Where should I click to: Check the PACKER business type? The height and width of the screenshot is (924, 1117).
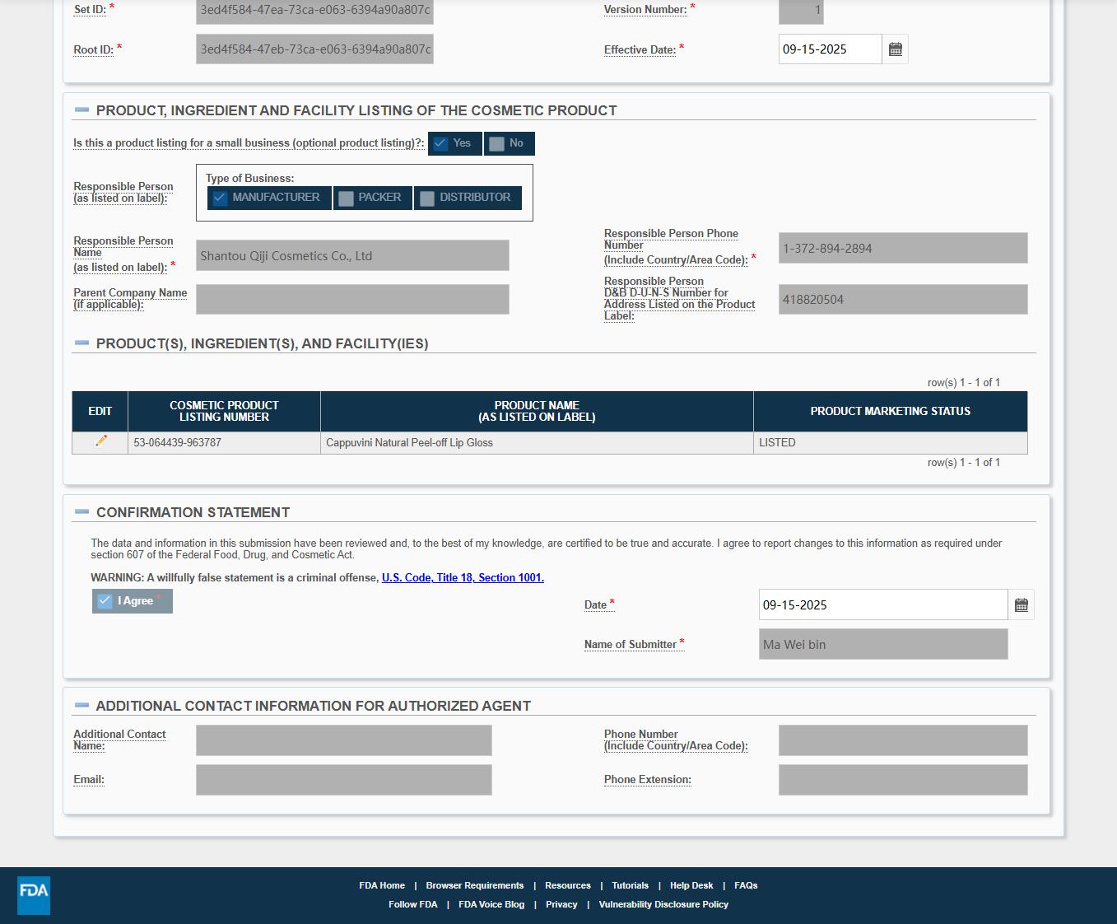(346, 198)
